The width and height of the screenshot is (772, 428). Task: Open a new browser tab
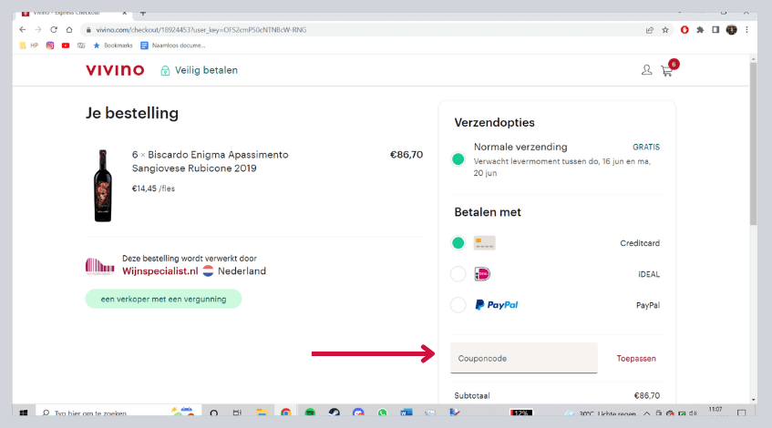(143, 14)
